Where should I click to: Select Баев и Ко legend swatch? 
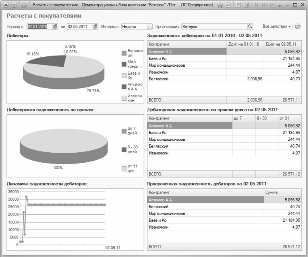tap(124, 76)
